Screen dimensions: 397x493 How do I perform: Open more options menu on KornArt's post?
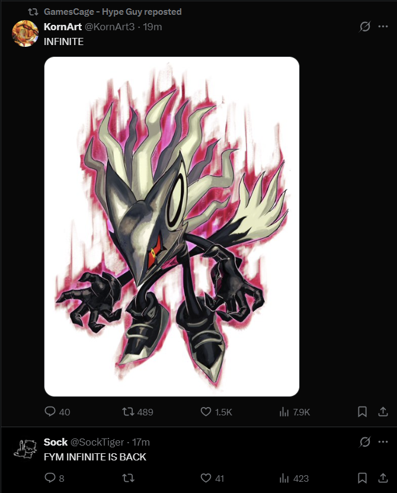[x=383, y=27]
